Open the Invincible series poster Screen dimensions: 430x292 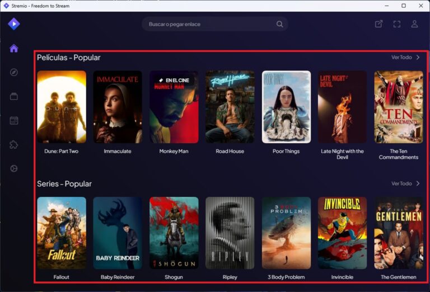342,233
